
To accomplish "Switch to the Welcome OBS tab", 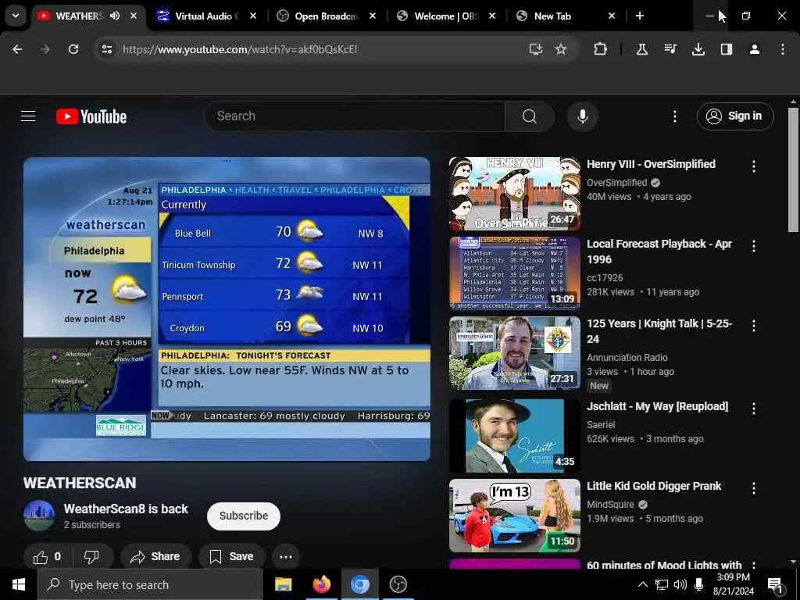I will tap(446, 16).
